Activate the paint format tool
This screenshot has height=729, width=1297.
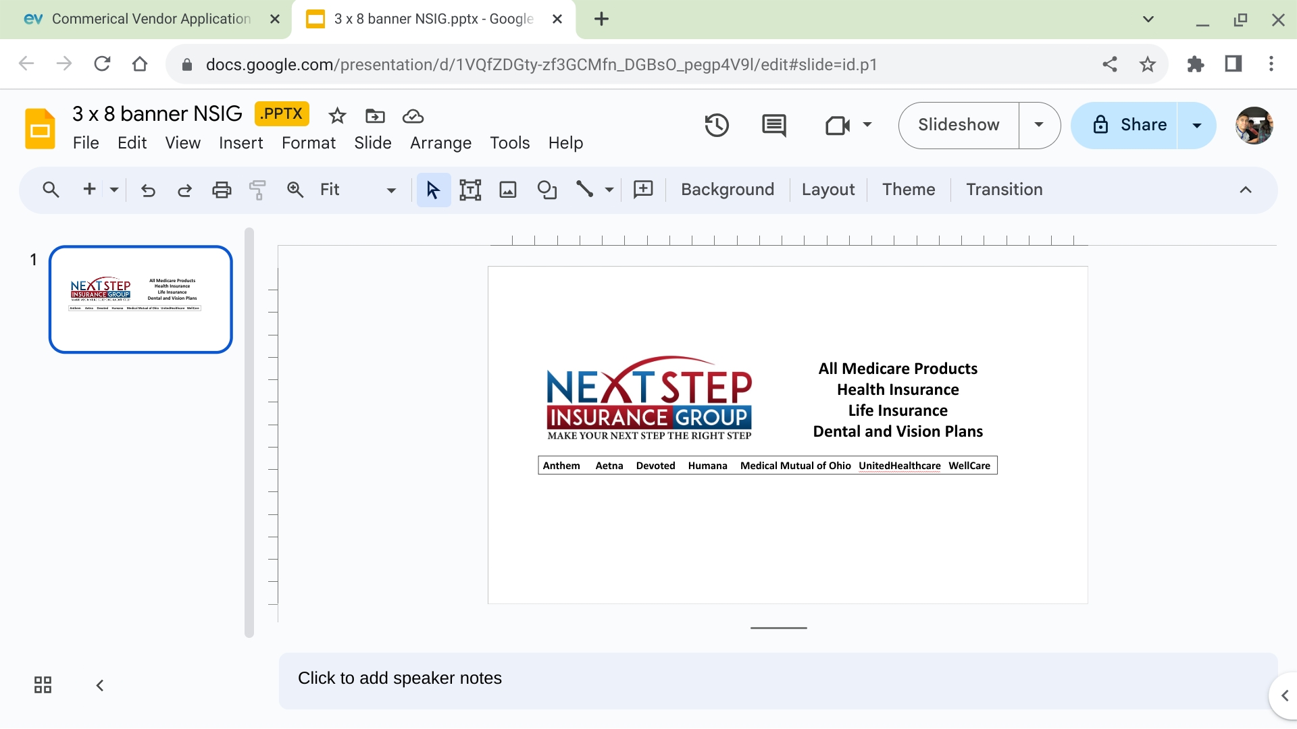[257, 190]
